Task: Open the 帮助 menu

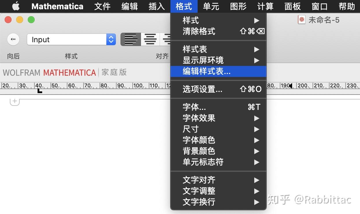Action: click(x=346, y=6)
